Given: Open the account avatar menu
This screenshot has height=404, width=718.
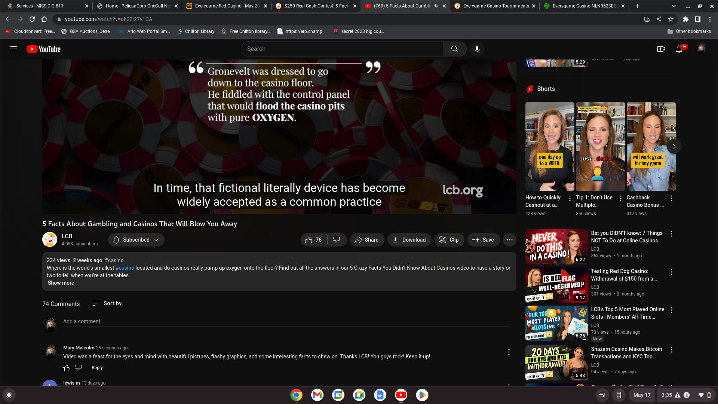Looking at the screenshot, I should point(701,49).
